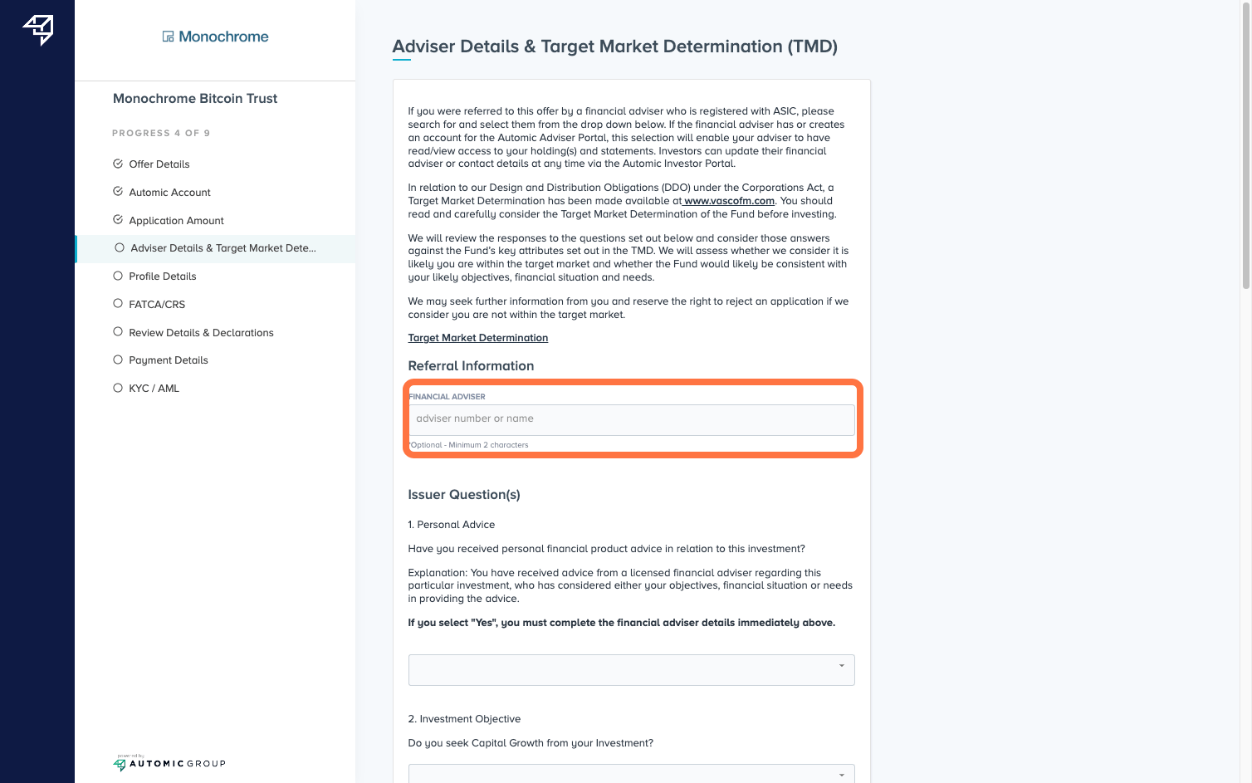The height and width of the screenshot is (783, 1252).
Task: Open the Target Market Determination link
Action: click(477, 338)
